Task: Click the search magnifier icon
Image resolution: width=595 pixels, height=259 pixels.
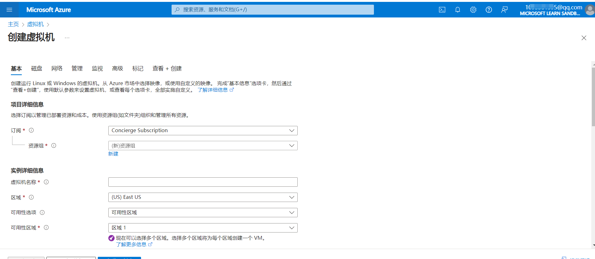Action: [x=177, y=10]
